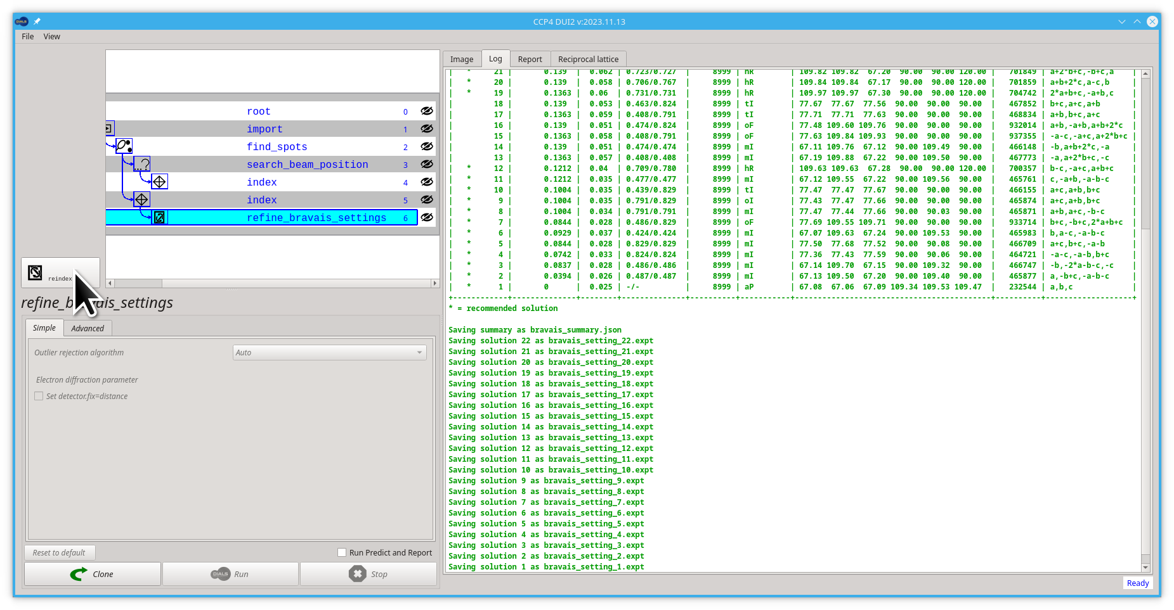Select the index node 4 icon
Screen dimensions: 1174x610
click(160, 182)
